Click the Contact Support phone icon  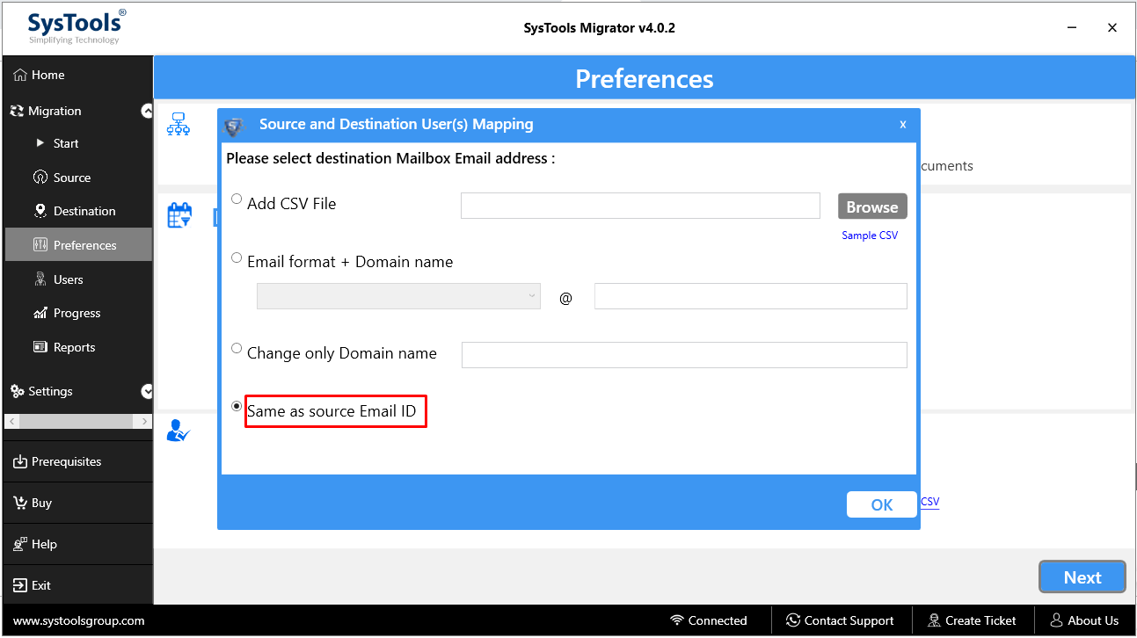793,620
